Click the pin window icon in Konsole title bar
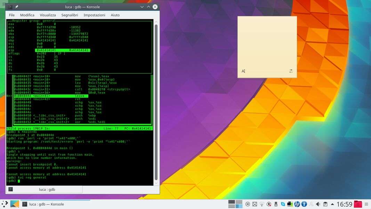Viewport: 371px width, 209px height. coord(17,7)
